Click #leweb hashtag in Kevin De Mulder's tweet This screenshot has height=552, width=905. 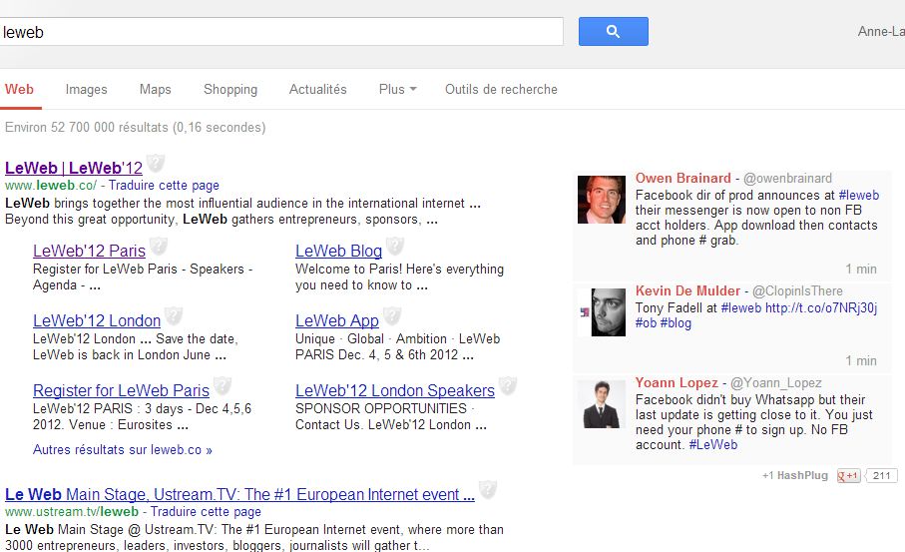(741, 308)
